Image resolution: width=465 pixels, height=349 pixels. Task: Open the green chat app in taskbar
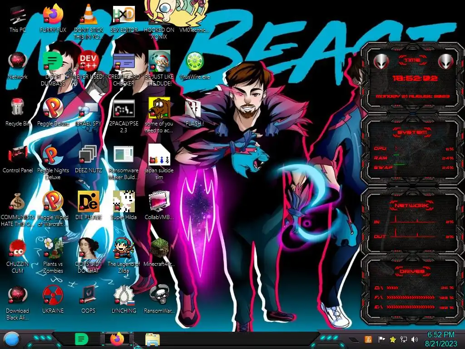(82, 339)
